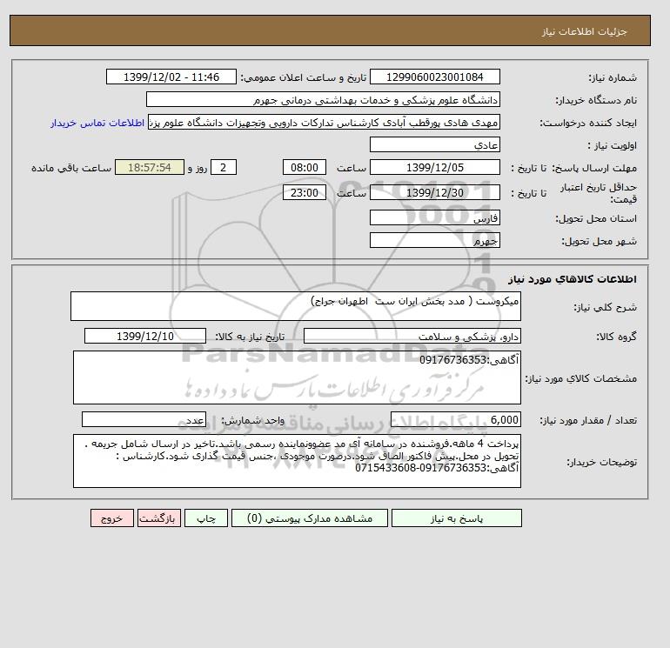The width and height of the screenshot is (670, 648).
Task: Click the اطلاعات کالاهای مورد نیاز section heading
Action: (x=573, y=279)
